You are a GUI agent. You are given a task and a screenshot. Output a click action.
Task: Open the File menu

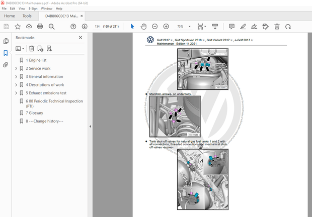coord(4,9)
